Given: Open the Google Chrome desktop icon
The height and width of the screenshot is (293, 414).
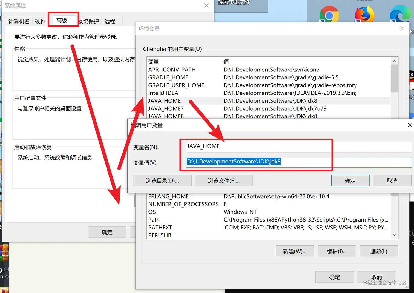Looking at the screenshot, I should [x=329, y=14].
